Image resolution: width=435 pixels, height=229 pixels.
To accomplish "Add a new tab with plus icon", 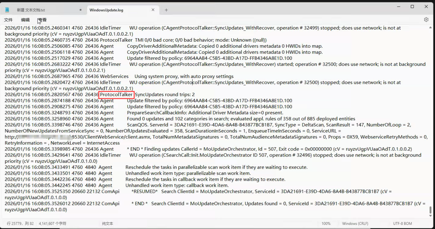I will coord(166,10).
